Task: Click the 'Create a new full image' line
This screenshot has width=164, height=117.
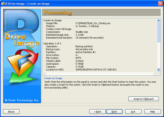Action: point(59,29)
